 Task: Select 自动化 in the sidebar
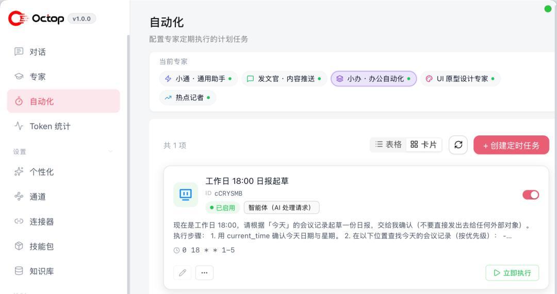point(63,101)
